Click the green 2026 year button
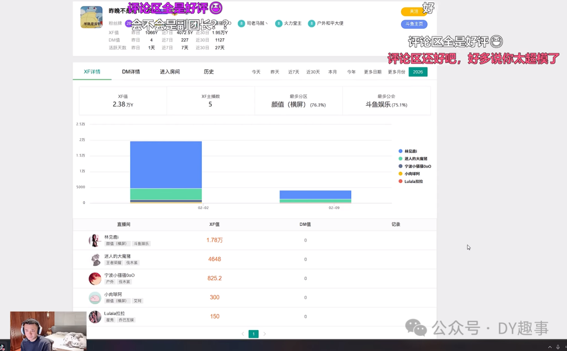 tap(418, 72)
